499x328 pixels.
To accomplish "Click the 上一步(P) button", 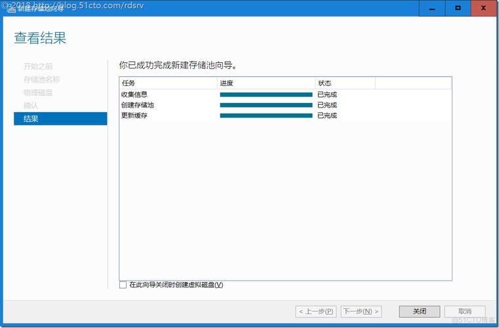I will point(316,312).
